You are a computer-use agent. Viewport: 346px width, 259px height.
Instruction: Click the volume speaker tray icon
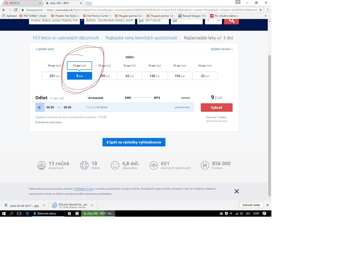[x=241, y=213]
